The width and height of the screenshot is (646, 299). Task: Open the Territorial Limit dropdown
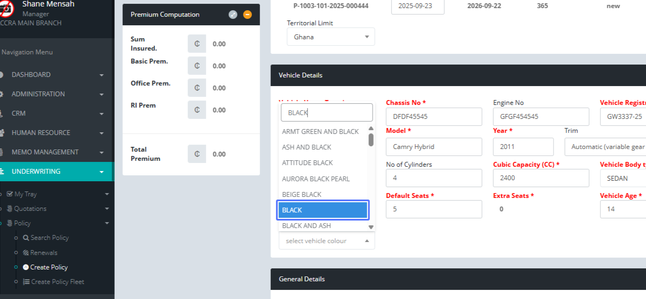(x=331, y=37)
